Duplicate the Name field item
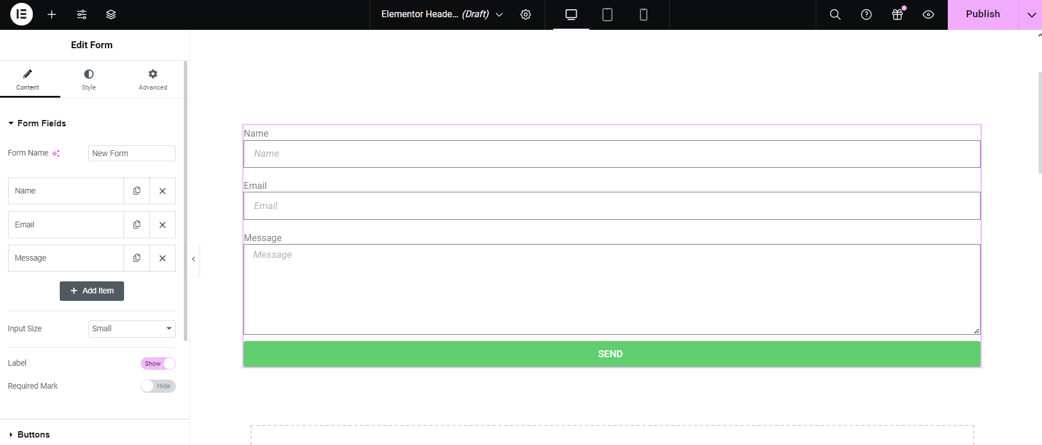The image size is (1042, 445). click(x=137, y=191)
